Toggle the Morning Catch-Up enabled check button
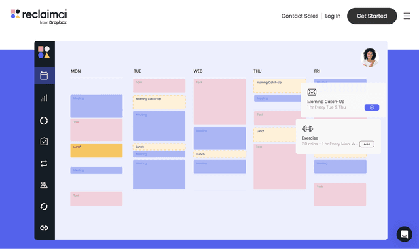Screen dimensions: 419x249 [x=372, y=107]
